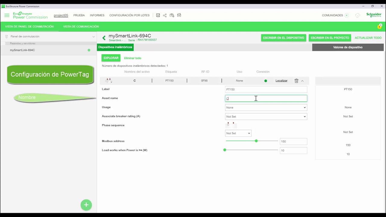The height and width of the screenshot is (217, 386).
Task: Click Escribir en el proyecto button
Action: (x=330, y=38)
